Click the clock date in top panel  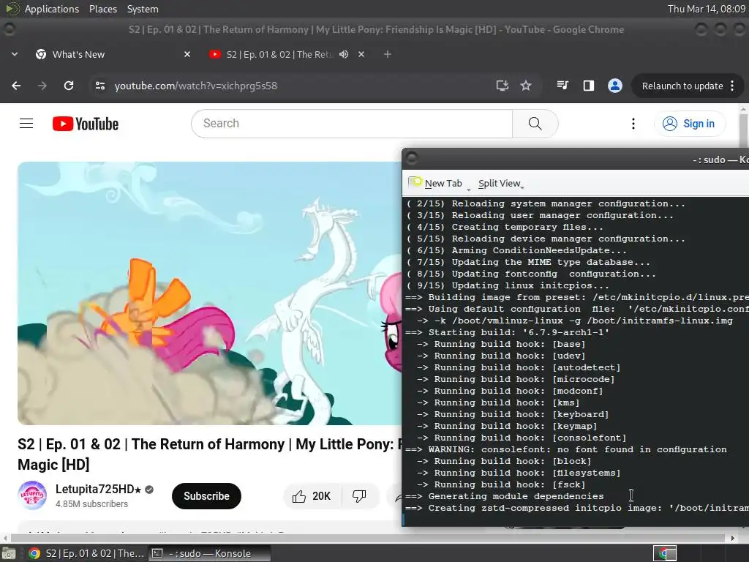706,9
